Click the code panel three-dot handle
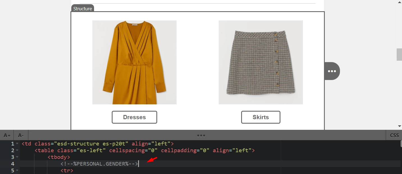402x174 pixels. click(201, 135)
